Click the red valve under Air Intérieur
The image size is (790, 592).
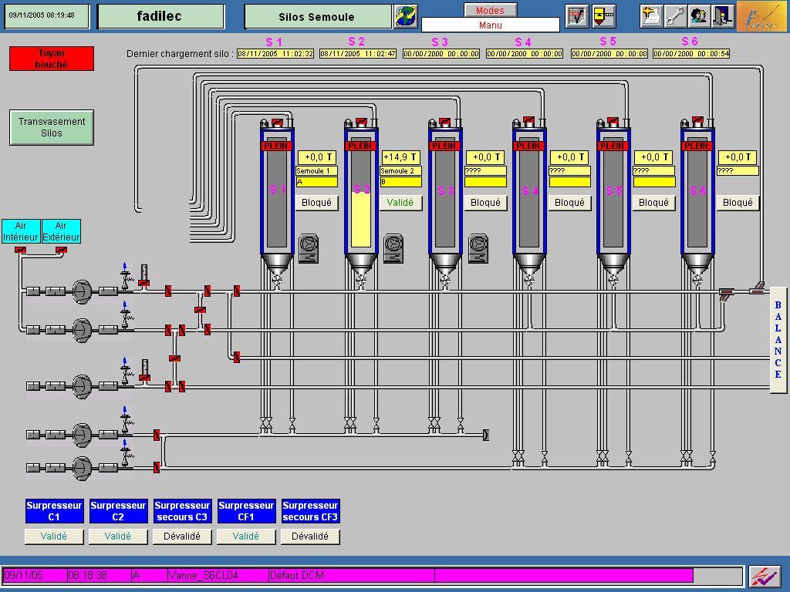point(21,250)
